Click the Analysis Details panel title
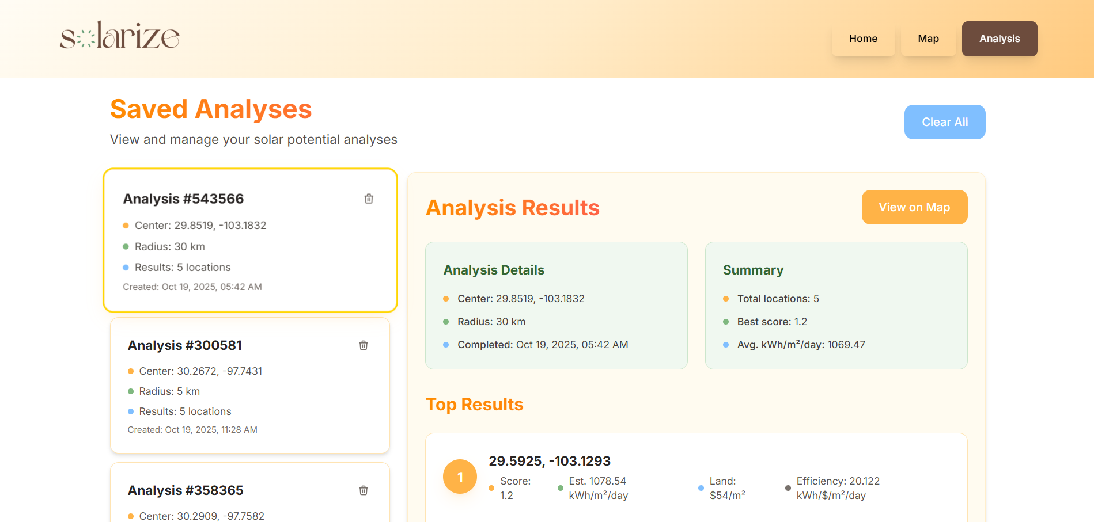The height and width of the screenshot is (522, 1094). (x=494, y=270)
